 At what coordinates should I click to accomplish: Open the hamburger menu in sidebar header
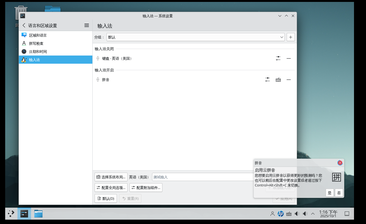click(87, 25)
